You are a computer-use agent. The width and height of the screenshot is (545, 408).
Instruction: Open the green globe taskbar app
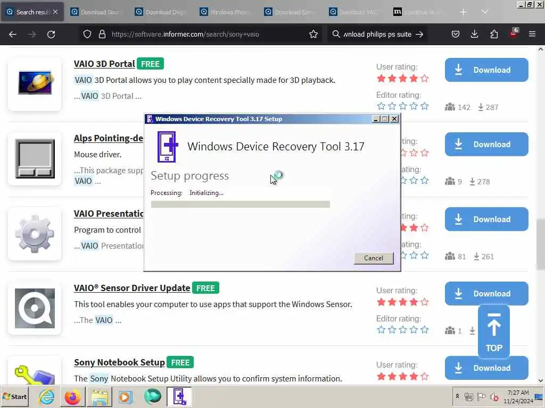click(x=152, y=396)
